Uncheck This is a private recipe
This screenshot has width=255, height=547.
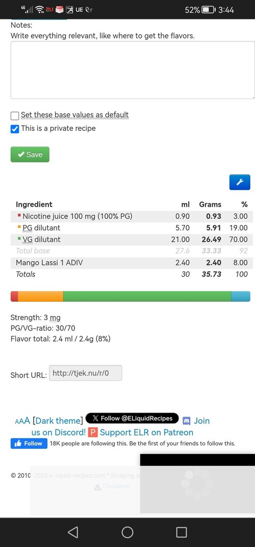15,129
